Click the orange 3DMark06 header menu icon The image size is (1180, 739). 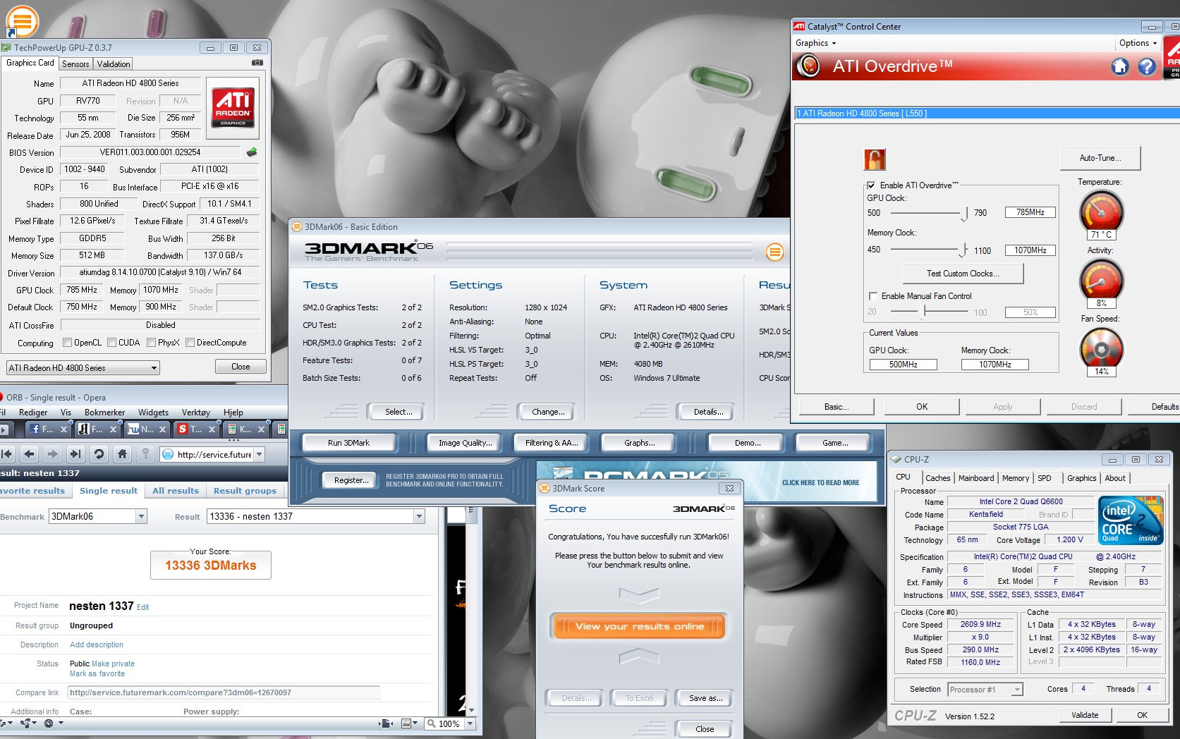(x=775, y=252)
